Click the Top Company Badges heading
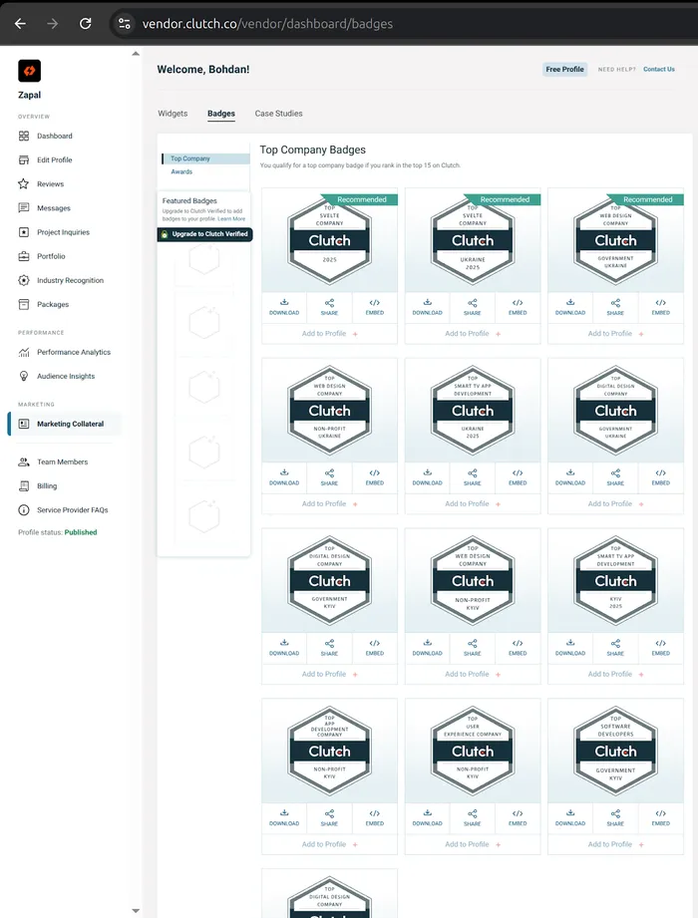698x918 pixels. coord(313,150)
